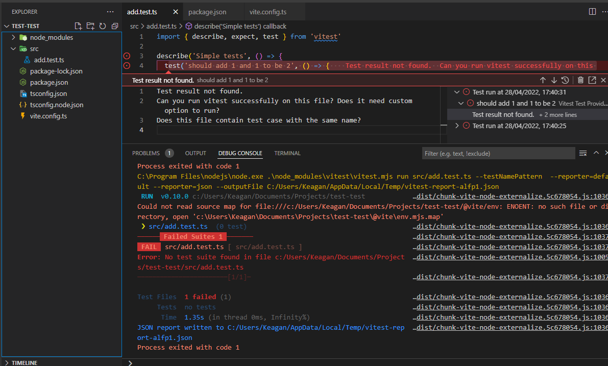The height and width of the screenshot is (366, 608).
Task: Click 'vitest' import string in editor
Action: tap(325, 36)
